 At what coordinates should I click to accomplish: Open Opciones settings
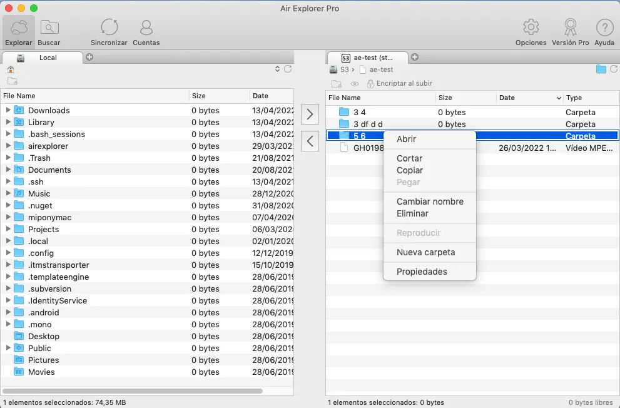pos(531,33)
